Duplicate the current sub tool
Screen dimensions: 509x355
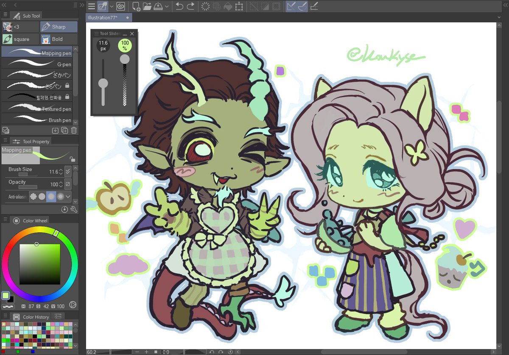tap(64, 130)
